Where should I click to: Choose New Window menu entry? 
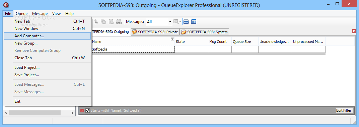point(47,29)
